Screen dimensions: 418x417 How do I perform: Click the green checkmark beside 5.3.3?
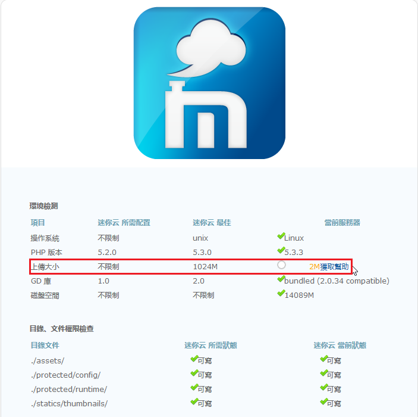[281, 250]
